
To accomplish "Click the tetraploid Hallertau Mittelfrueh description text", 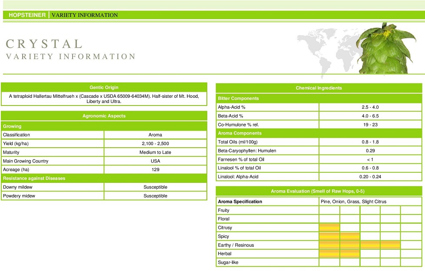I will click(x=104, y=99).
